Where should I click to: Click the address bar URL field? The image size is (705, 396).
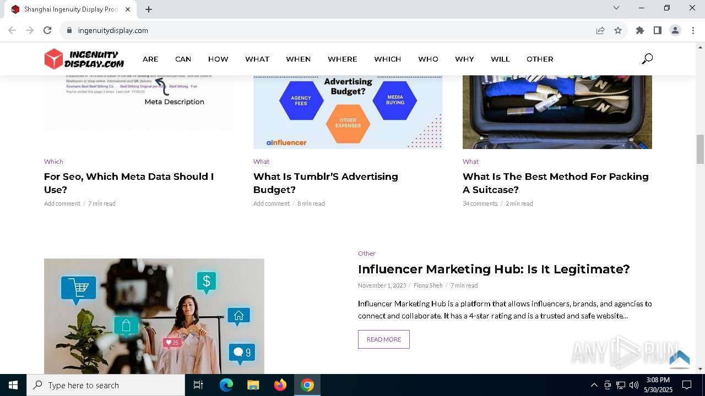pos(330,30)
